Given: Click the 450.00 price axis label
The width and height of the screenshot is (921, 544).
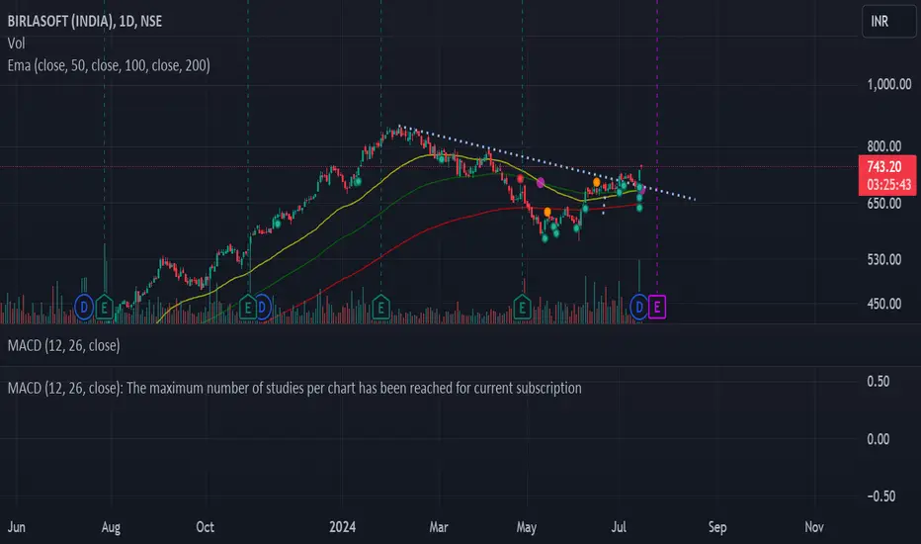Looking at the screenshot, I should (x=884, y=304).
